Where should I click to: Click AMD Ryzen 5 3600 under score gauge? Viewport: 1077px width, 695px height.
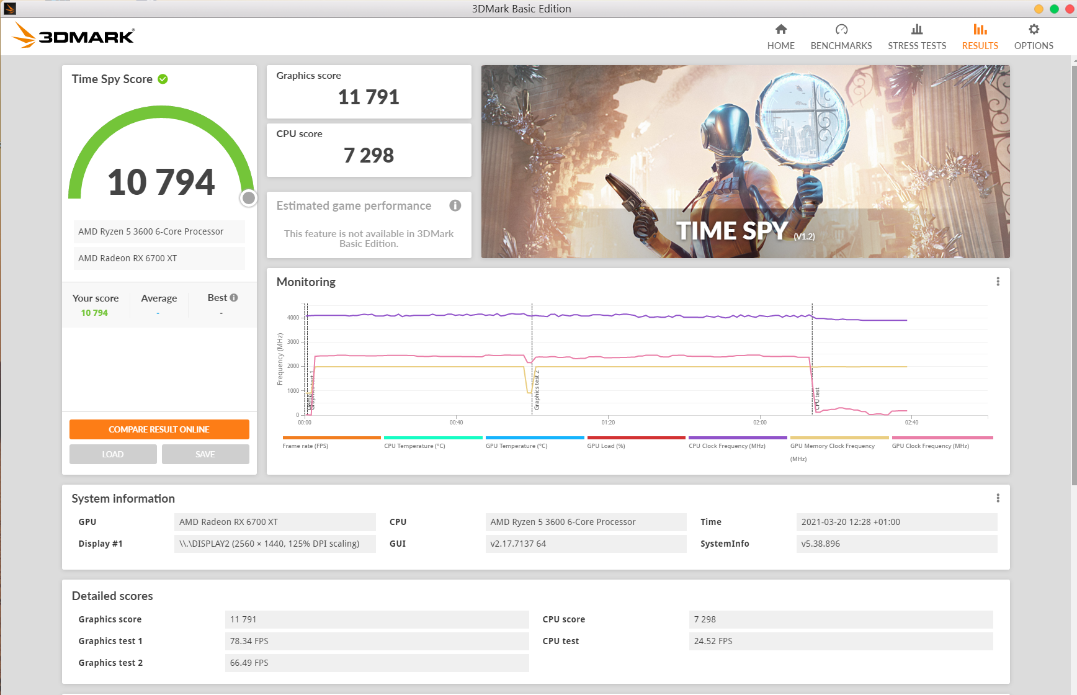click(159, 231)
